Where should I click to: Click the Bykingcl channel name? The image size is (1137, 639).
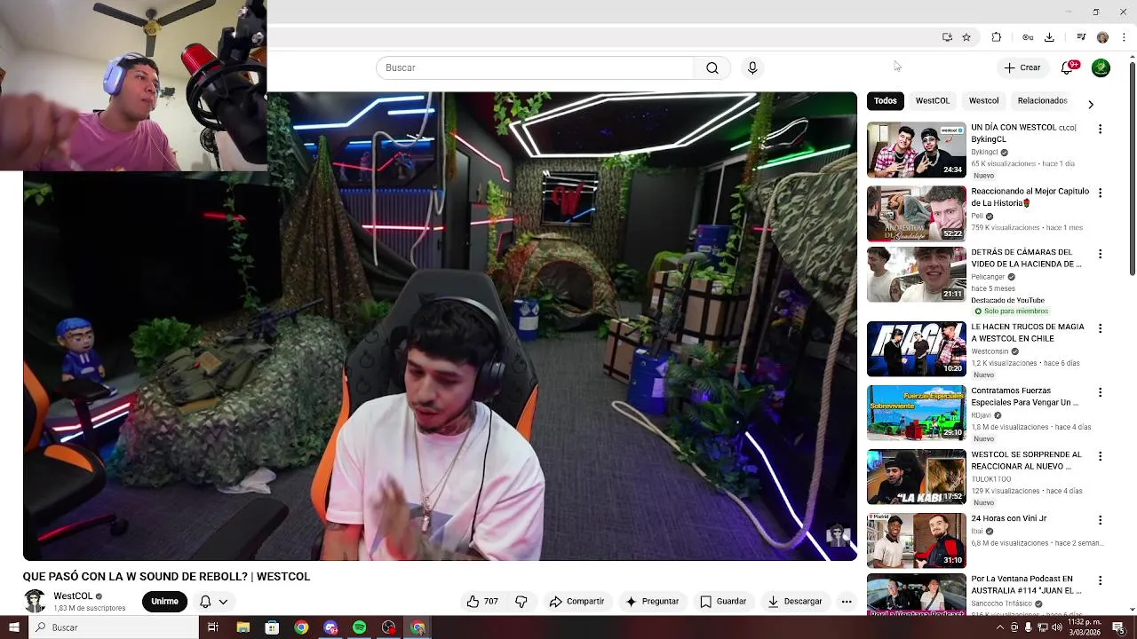click(985, 152)
